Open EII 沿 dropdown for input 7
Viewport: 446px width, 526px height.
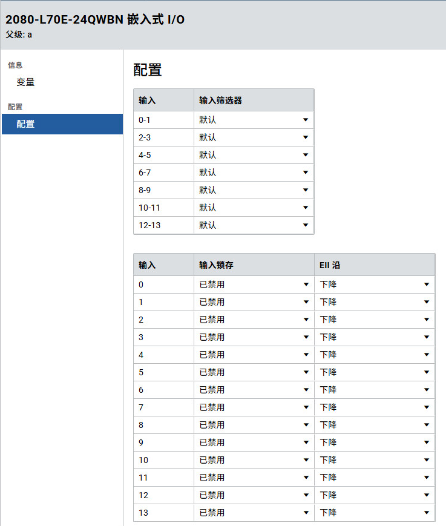[x=375, y=407]
